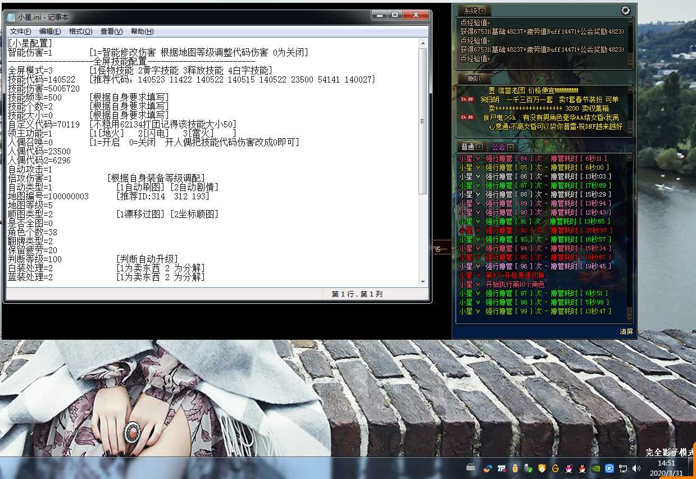Click the [小星配置] header line

(x=30, y=44)
